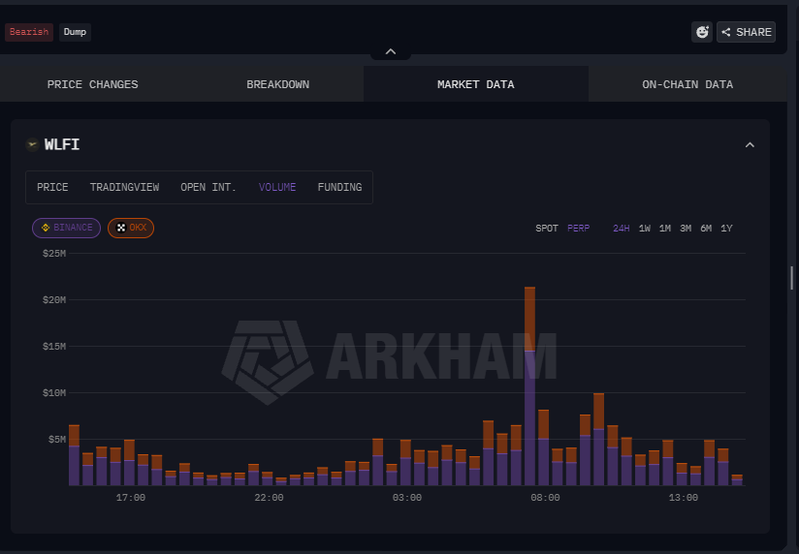
Task: Click the WLFI heading text
Action: click(x=62, y=144)
